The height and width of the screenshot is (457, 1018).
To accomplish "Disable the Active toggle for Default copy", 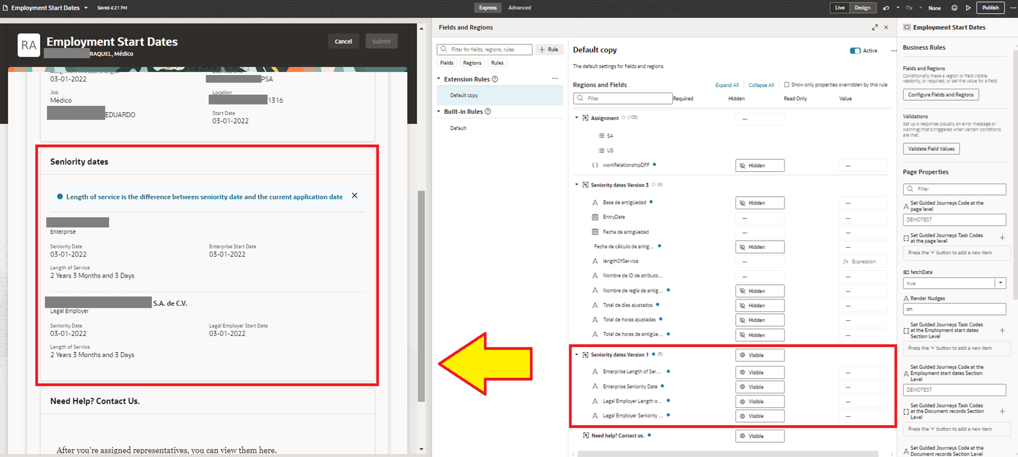I will [855, 50].
